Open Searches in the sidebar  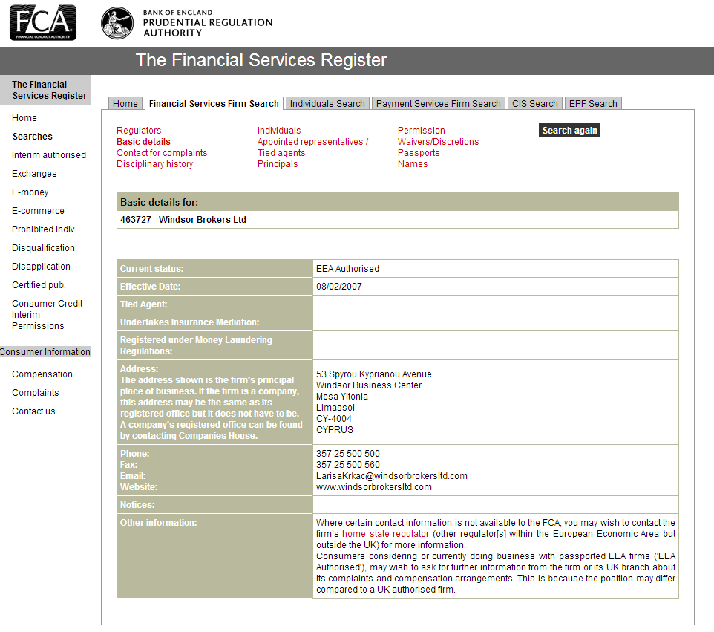[33, 136]
